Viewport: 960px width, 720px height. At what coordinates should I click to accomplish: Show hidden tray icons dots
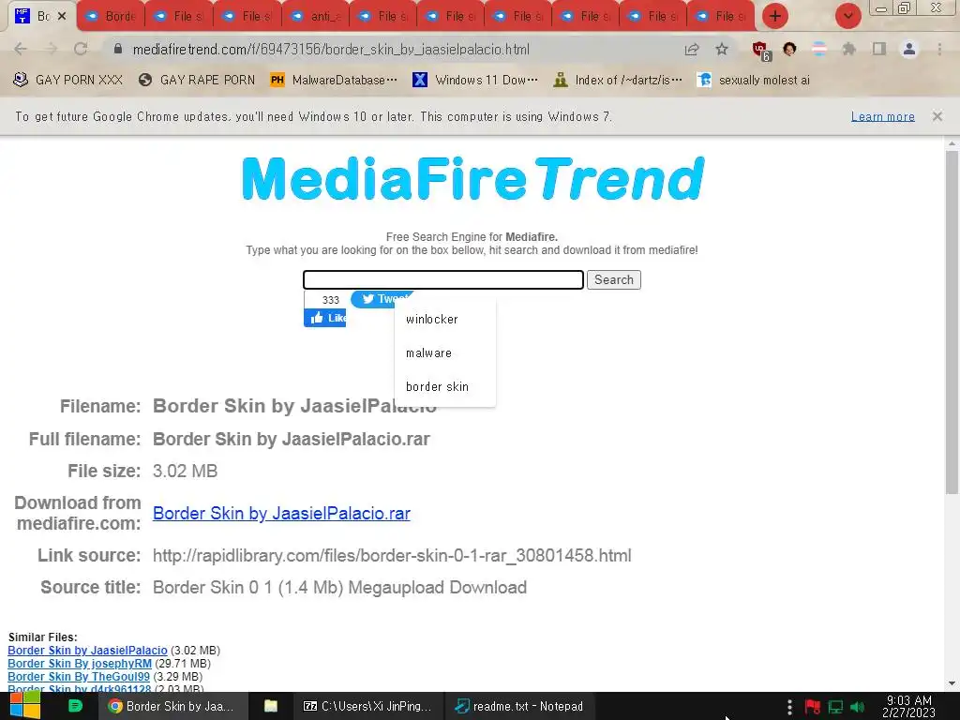(x=789, y=707)
